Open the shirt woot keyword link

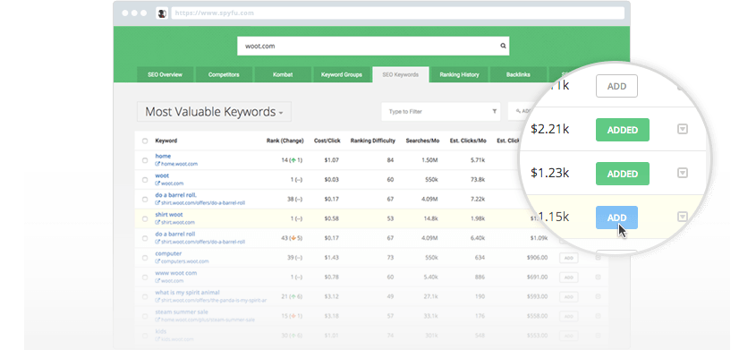[x=169, y=215]
